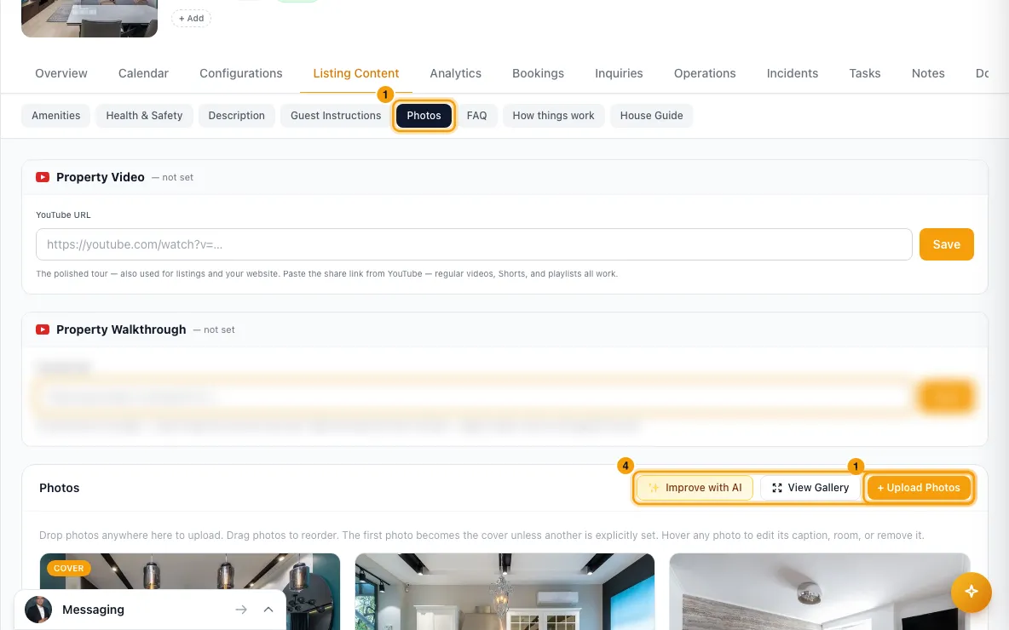Open the Bookings tab

(538, 73)
